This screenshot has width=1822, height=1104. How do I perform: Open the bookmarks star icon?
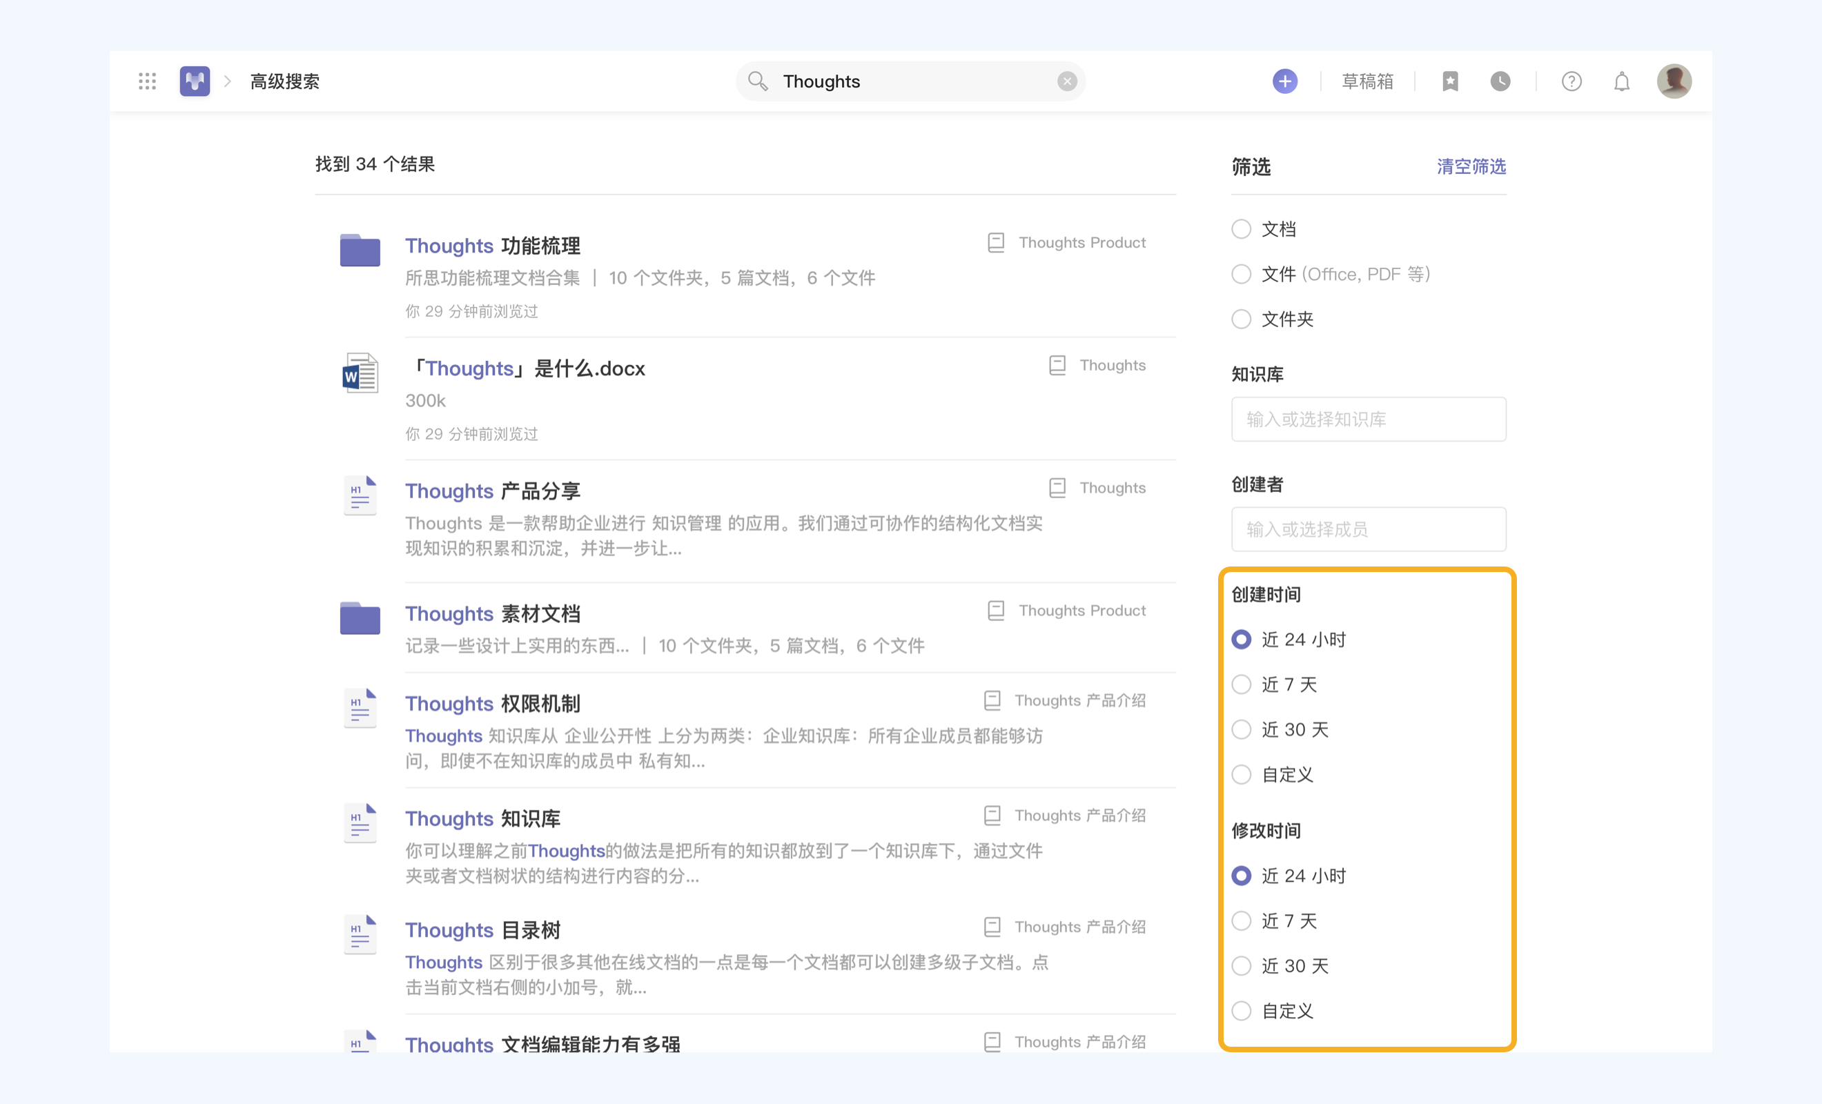pyautogui.click(x=1450, y=81)
